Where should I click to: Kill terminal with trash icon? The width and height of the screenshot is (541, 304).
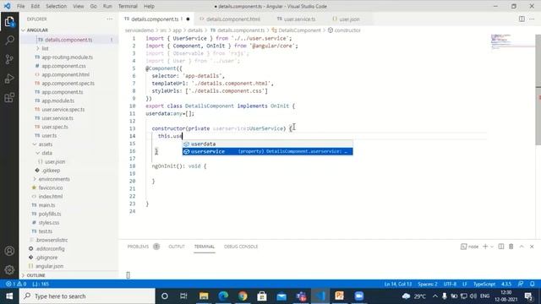point(511,247)
